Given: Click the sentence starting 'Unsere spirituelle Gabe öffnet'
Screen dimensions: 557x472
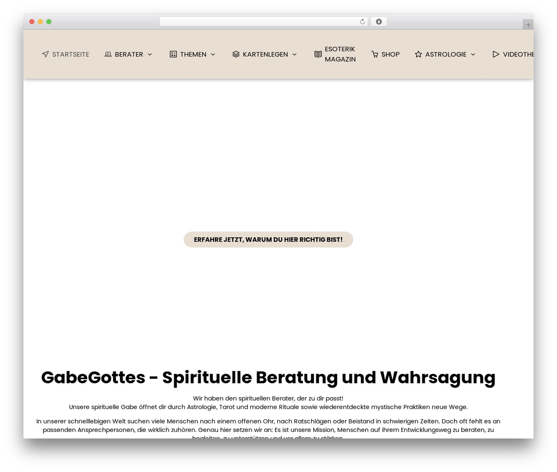Looking at the screenshot, I should coord(268,407).
